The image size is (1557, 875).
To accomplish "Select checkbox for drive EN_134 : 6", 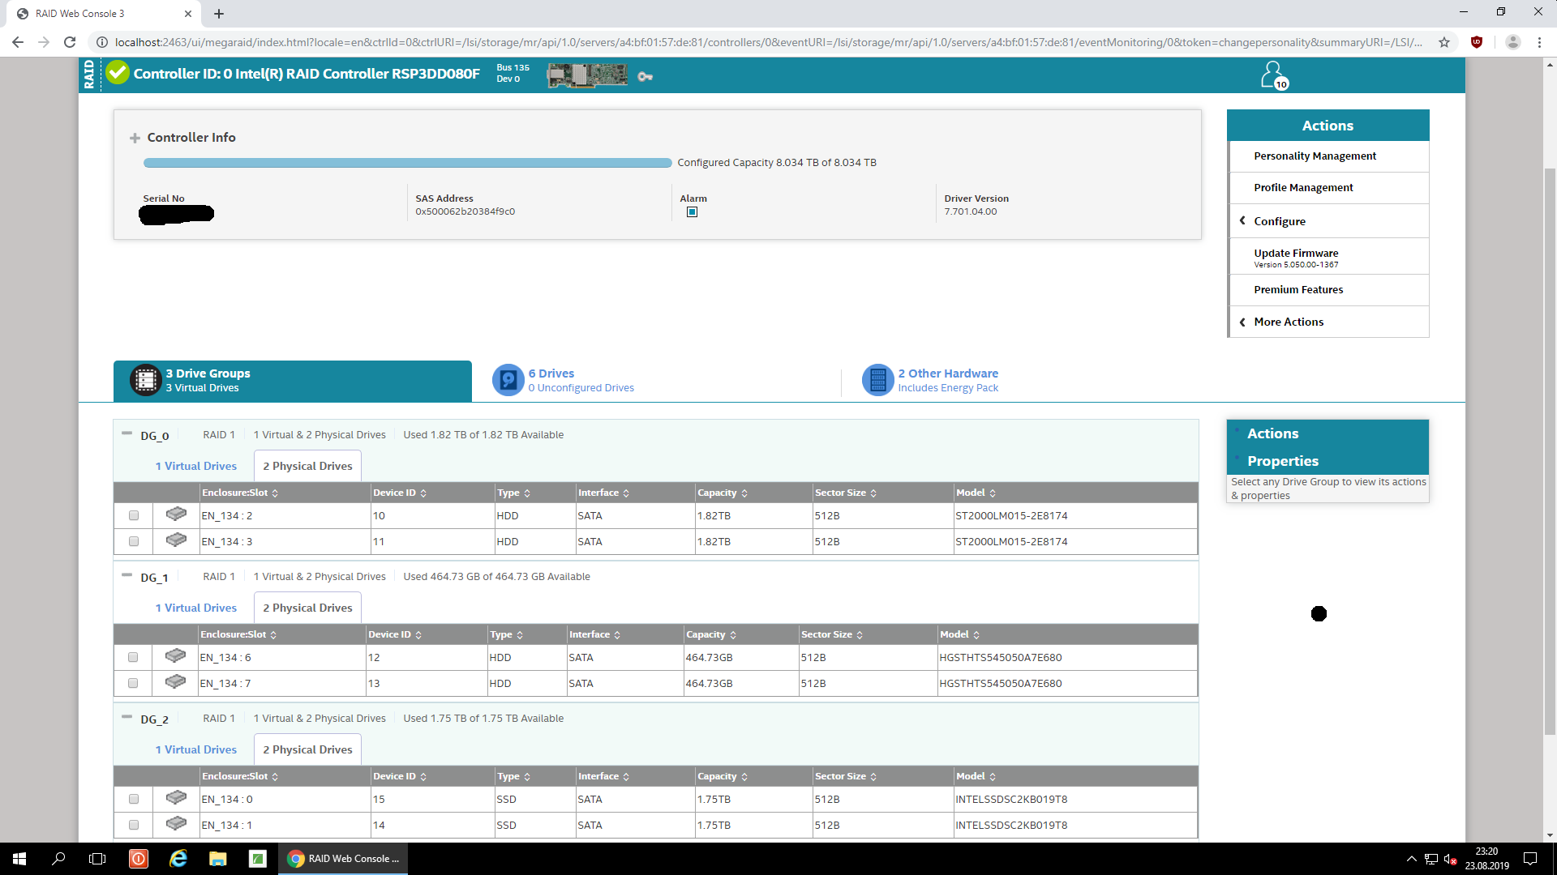I will 133,657.
